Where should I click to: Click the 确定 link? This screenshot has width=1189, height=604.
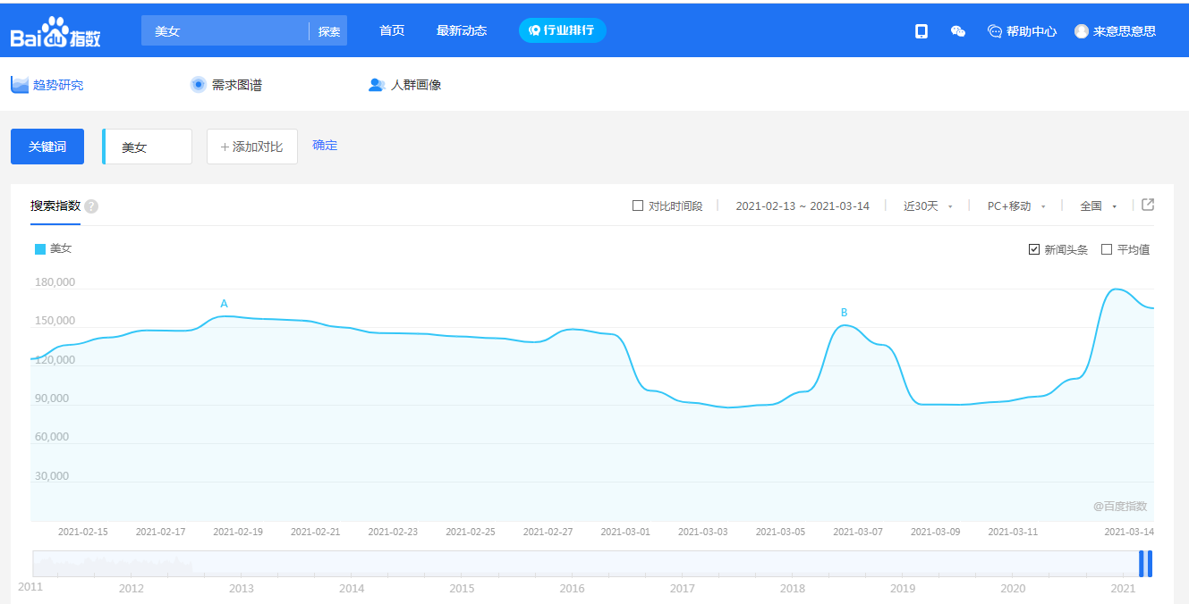point(325,146)
